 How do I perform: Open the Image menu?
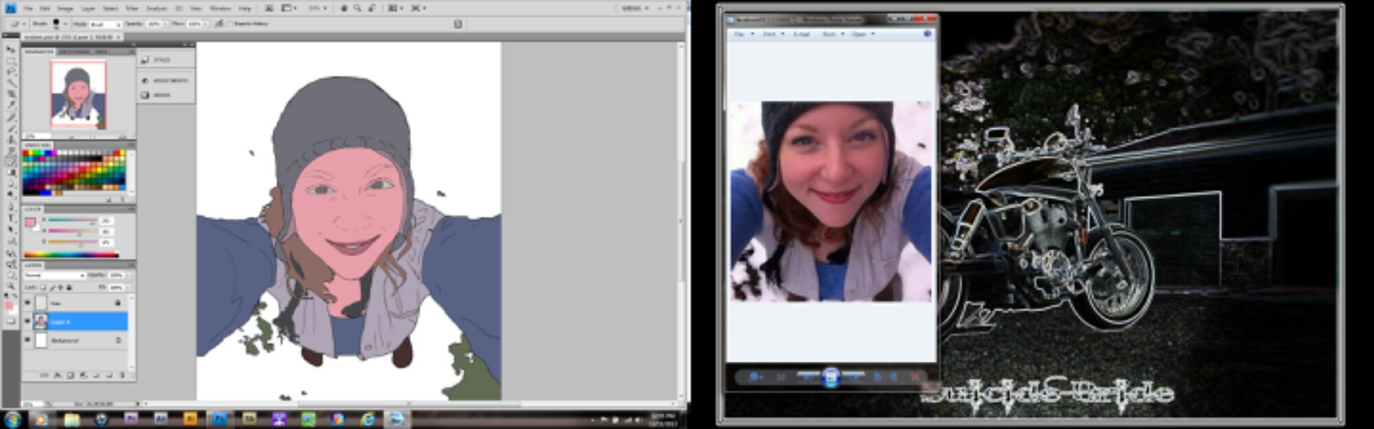65,8
